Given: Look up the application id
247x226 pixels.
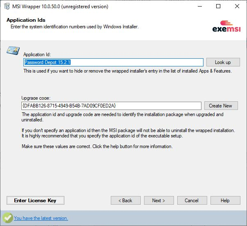Looking at the screenshot, I should (x=223, y=62).
